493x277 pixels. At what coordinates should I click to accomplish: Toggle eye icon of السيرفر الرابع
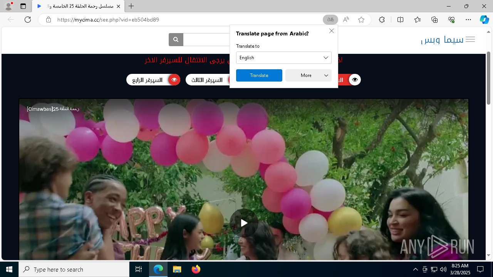point(174,80)
